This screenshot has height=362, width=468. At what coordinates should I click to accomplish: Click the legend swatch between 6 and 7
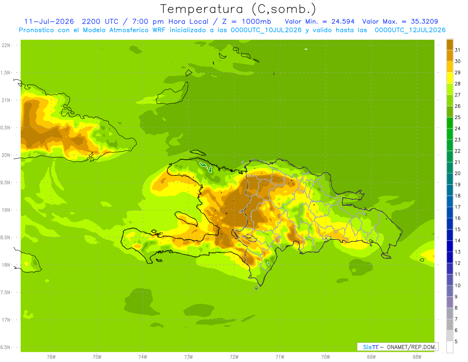click(450, 325)
